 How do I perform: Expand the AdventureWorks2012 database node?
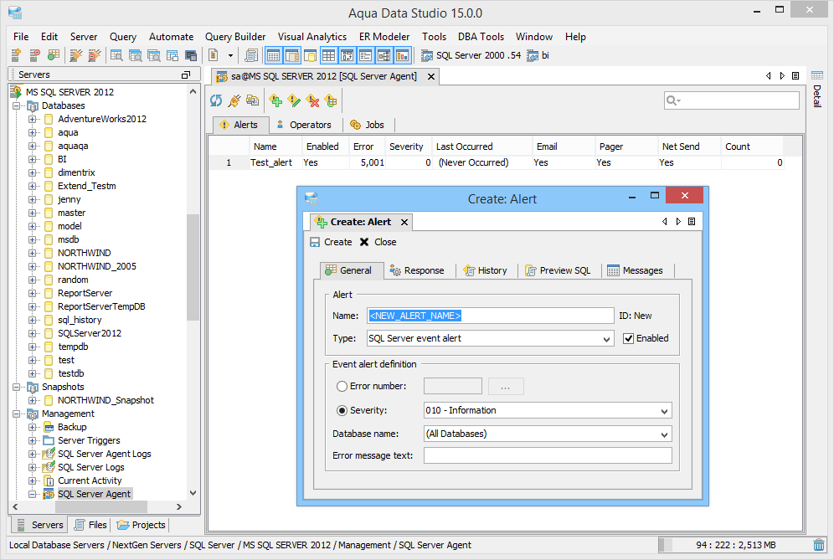click(x=33, y=119)
